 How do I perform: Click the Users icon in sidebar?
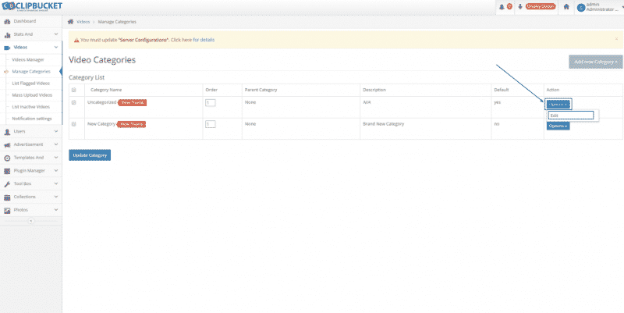(x=6, y=131)
